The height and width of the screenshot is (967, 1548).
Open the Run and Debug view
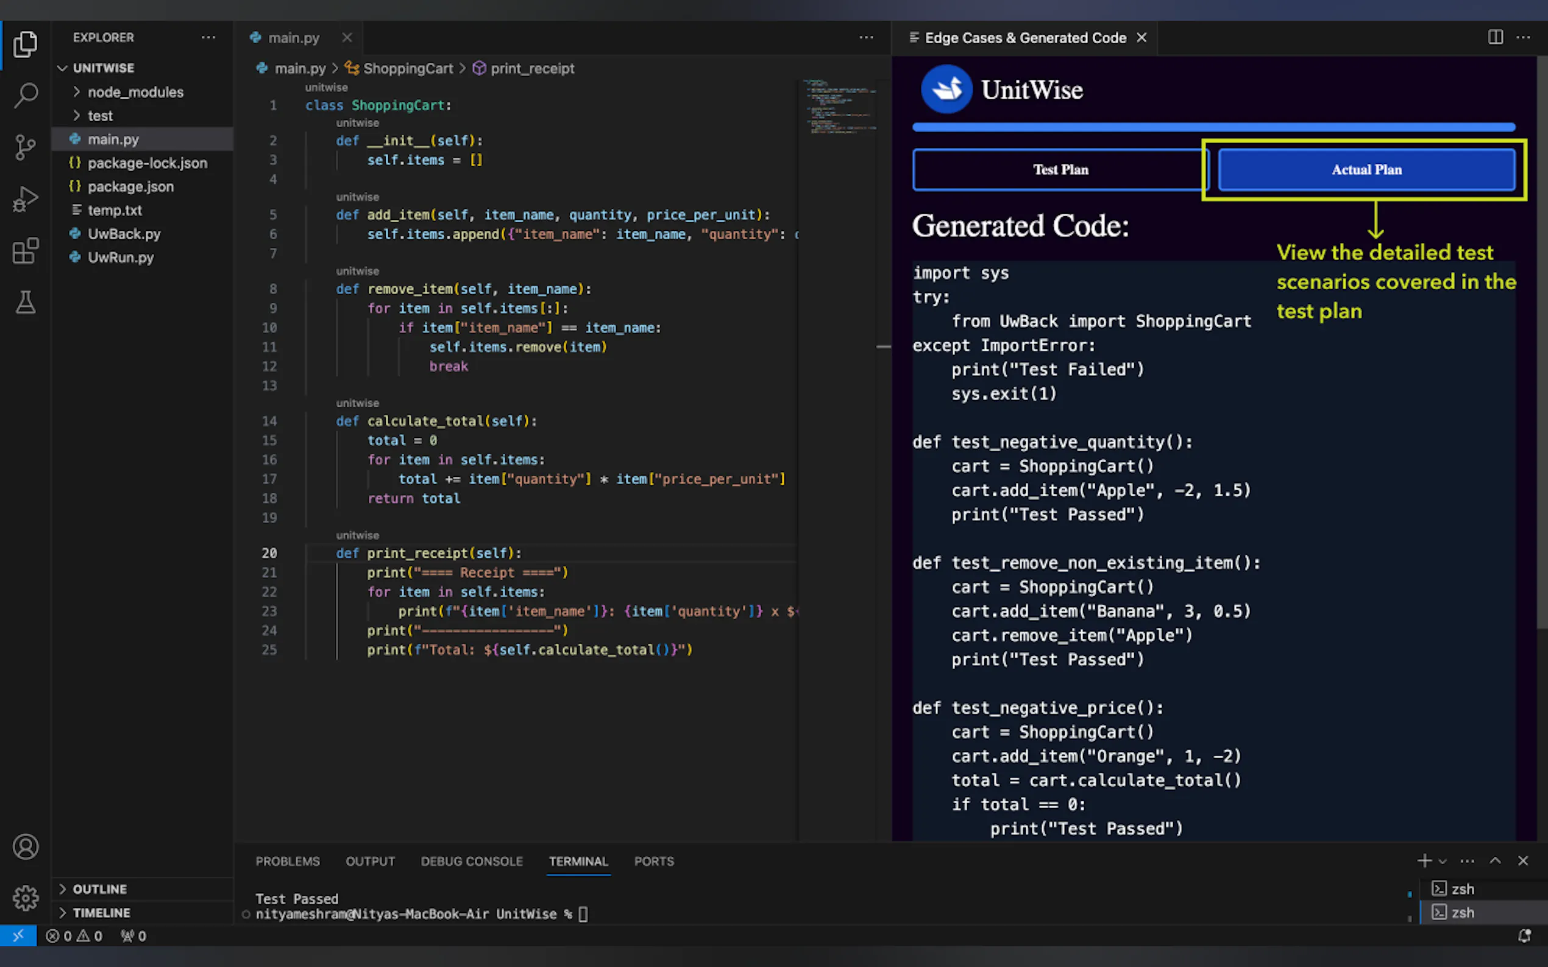click(26, 199)
